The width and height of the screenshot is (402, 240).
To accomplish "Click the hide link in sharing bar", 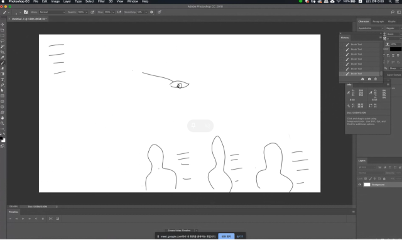I will [x=240, y=236].
